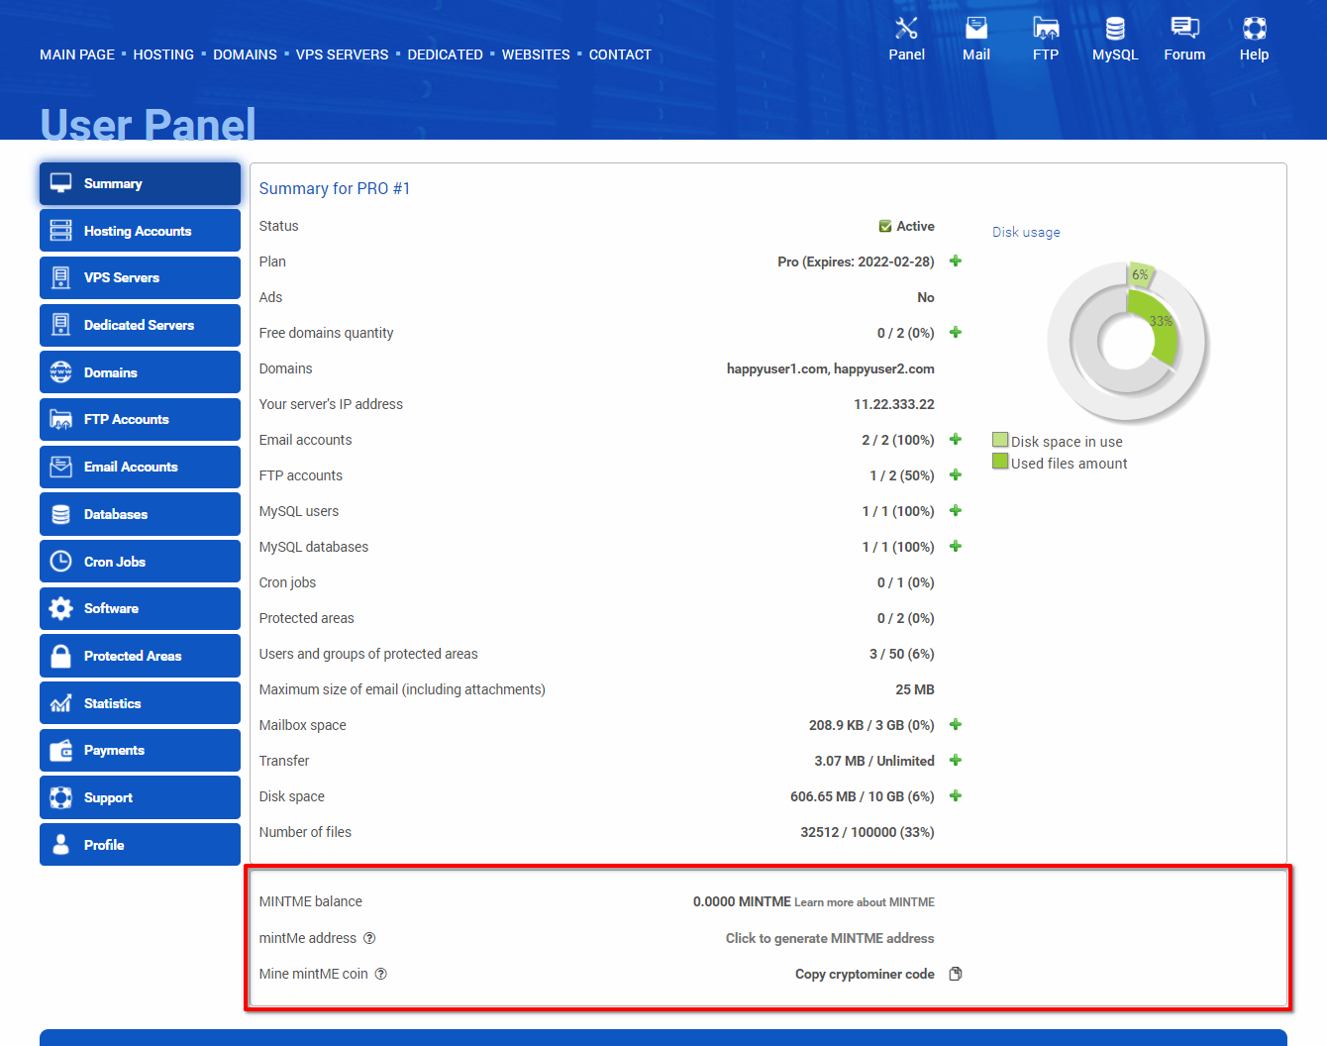
Task: Add more via plus beside Email accounts row
Action: click(x=956, y=440)
